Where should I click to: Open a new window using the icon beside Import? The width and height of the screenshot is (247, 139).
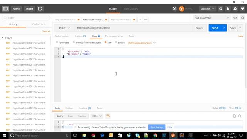coord(40,8)
